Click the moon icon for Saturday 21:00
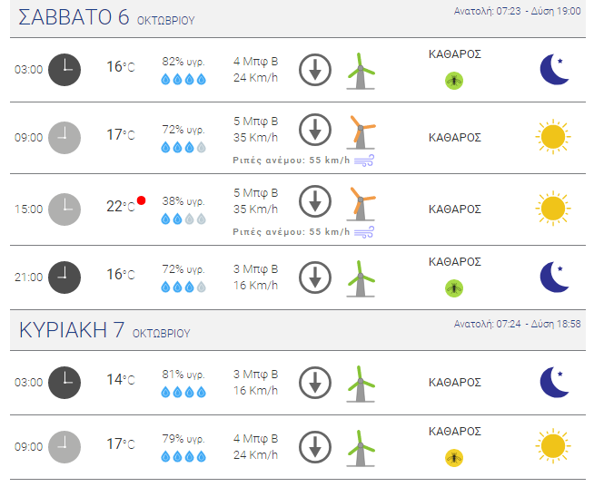The height and width of the screenshot is (487, 594). point(554,277)
